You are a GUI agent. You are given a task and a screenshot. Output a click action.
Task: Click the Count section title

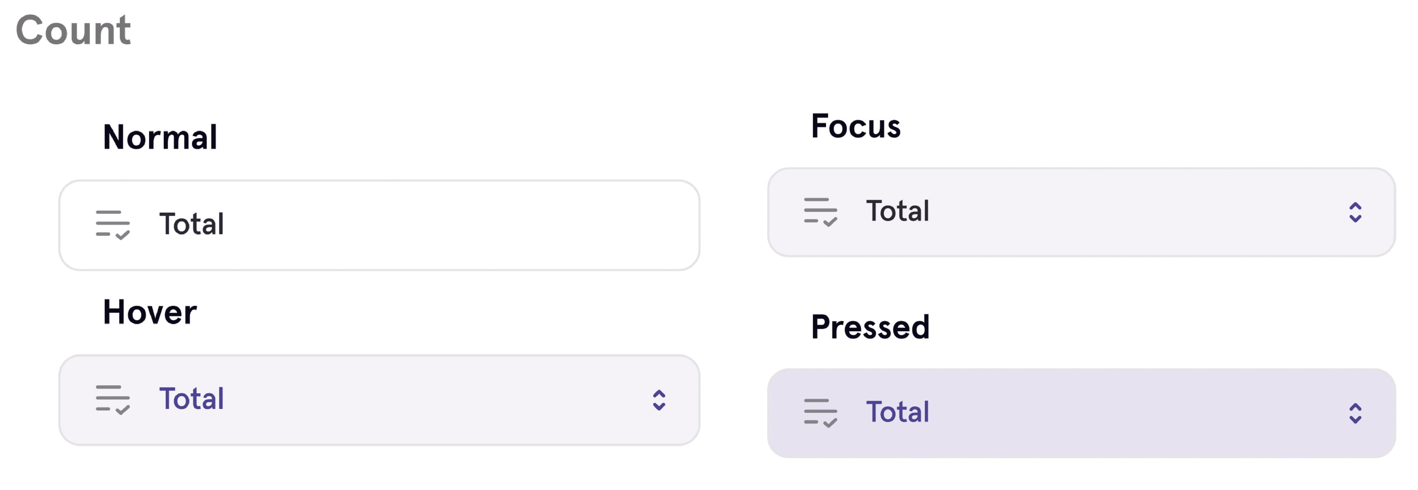coord(74,30)
